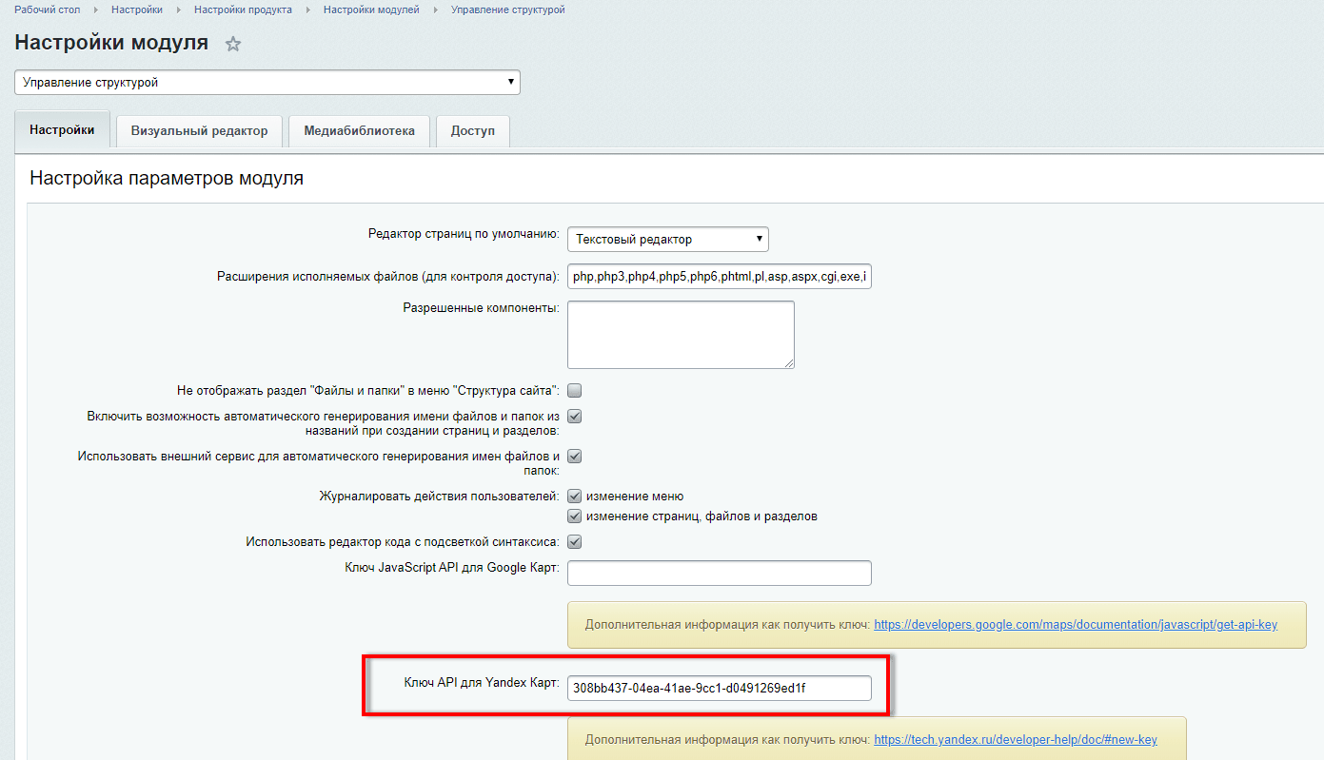
Task: Go to Рабочий стол breadcrumb
Action: tap(47, 10)
